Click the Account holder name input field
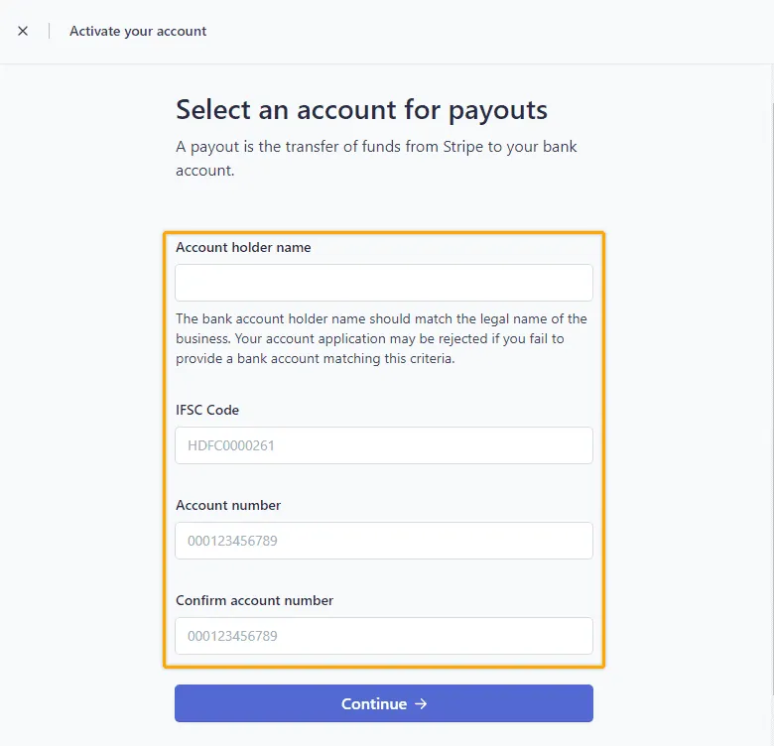 [383, 283]
